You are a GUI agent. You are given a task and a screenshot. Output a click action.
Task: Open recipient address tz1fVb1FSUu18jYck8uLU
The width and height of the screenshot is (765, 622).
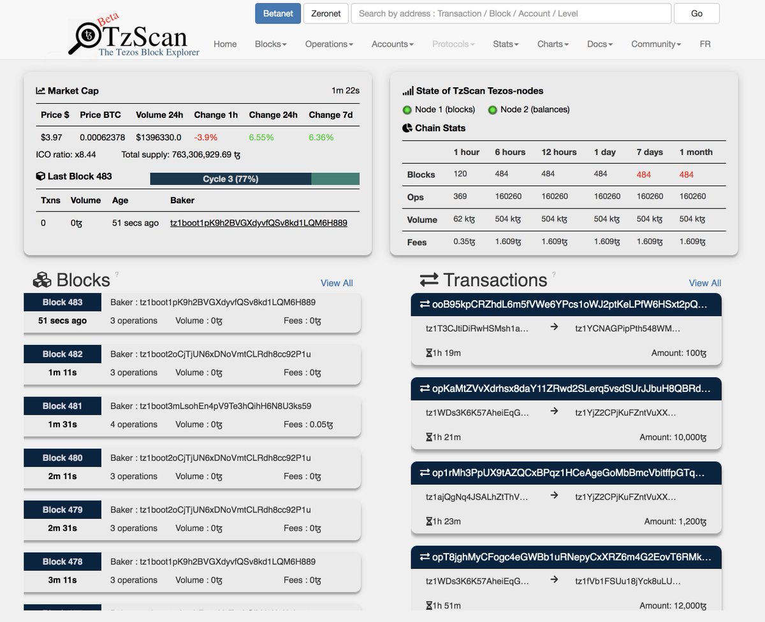627,581
